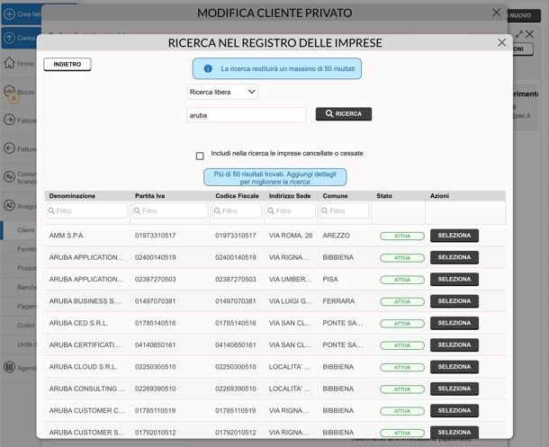The image size is (549, 447).
Task: Select Pagamenti in the background sidebar
Action: [27, 306]
